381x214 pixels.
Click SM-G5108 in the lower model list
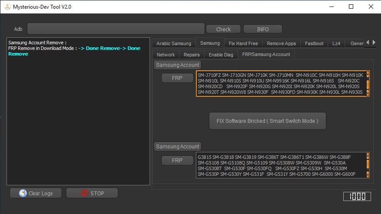tap(208, 163)
